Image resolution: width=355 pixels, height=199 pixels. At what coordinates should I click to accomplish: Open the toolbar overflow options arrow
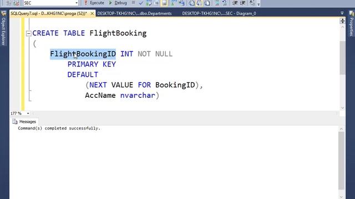[258, 4]
